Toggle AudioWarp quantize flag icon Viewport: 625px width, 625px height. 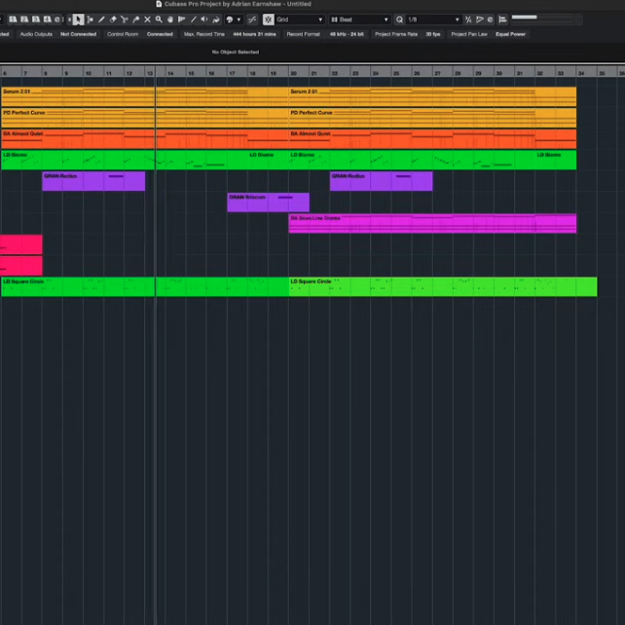(x=480, y=19)
